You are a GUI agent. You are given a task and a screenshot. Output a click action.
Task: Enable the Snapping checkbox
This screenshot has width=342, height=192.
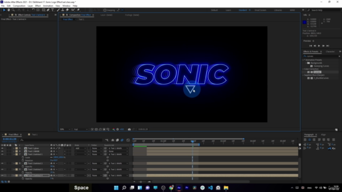tap(105, 10)
